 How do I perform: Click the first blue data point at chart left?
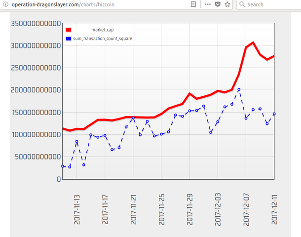point(63,166)
